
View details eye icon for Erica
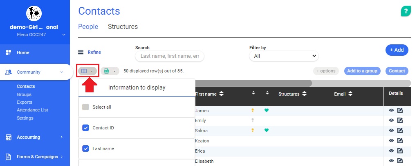[x=391, y=151]
